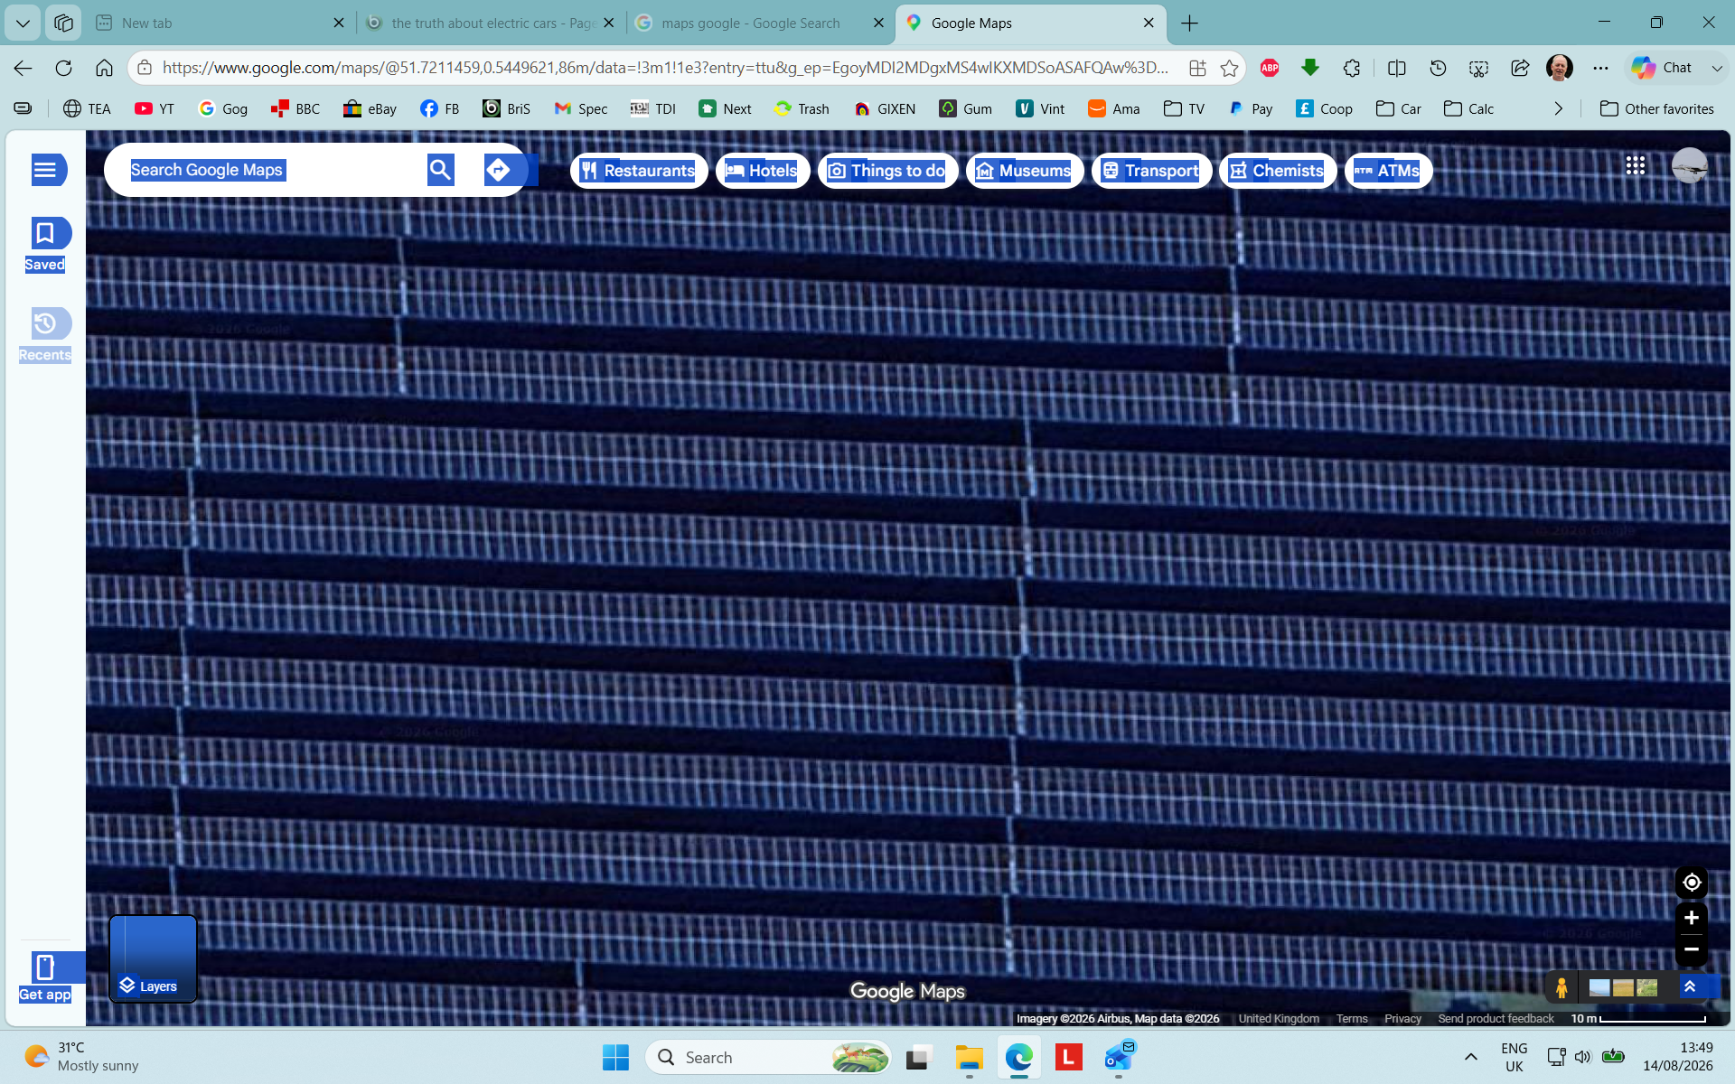1735x1084 pixels.
Task: Open the Recents panel
Action: point(45,335)
